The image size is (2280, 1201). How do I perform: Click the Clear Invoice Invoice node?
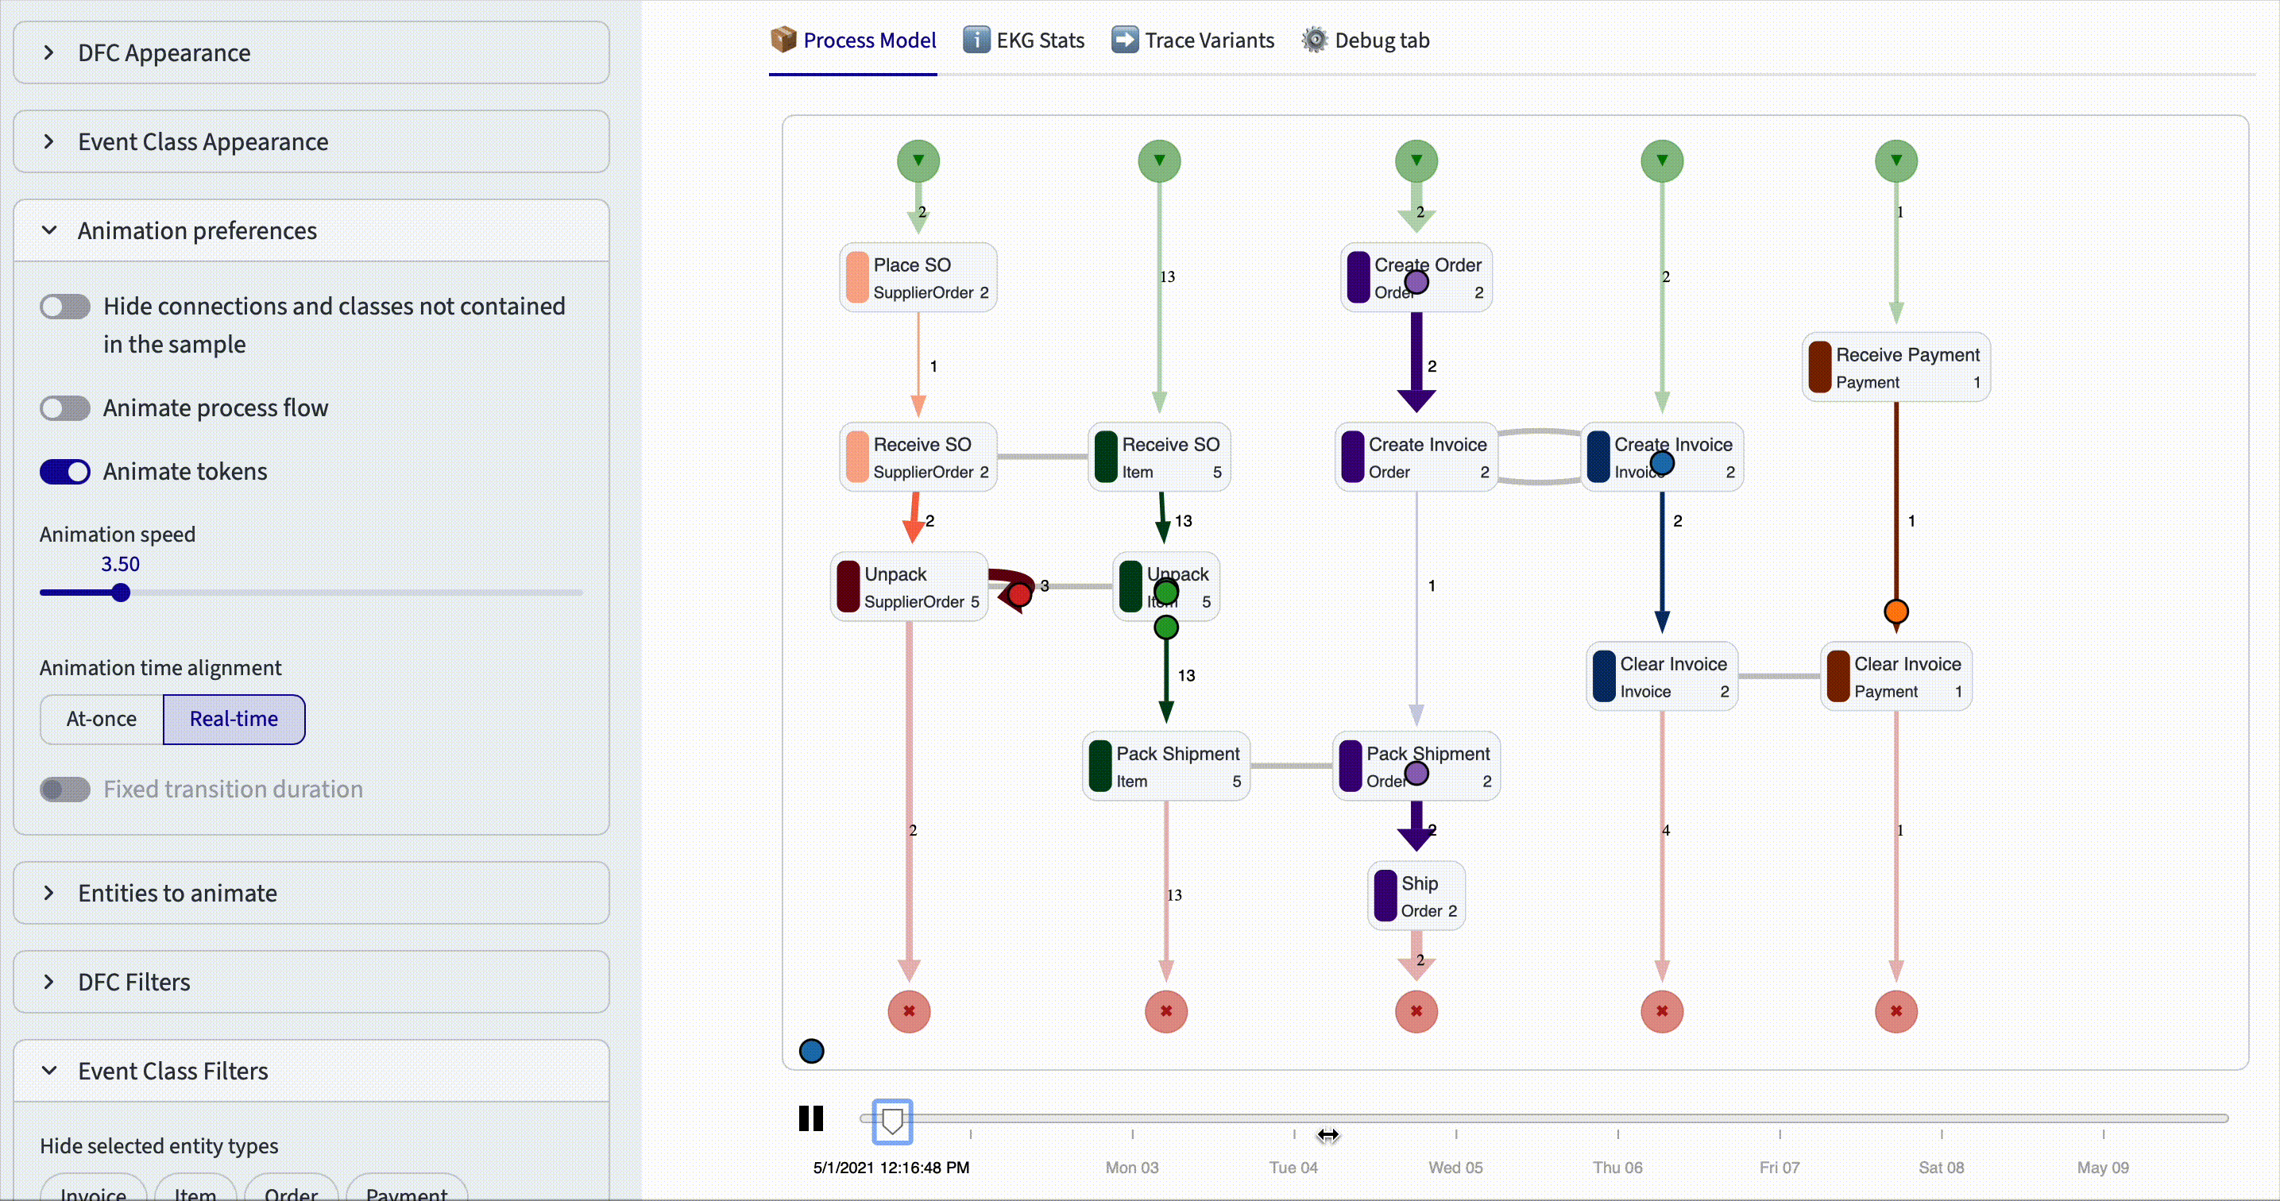point(1661,677)
